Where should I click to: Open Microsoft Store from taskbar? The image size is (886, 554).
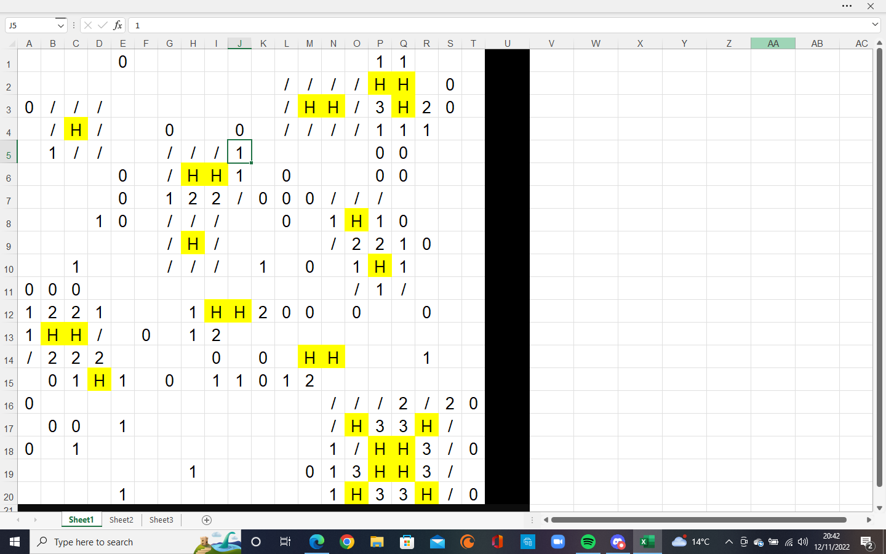click(x=407, y=542)
